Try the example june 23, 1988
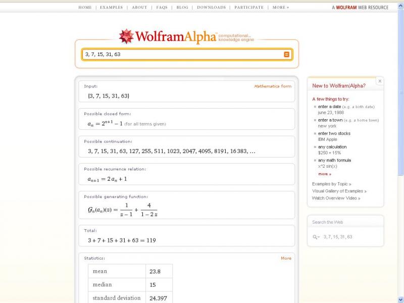This screenshot has width=404, height=303. [331, 113]
